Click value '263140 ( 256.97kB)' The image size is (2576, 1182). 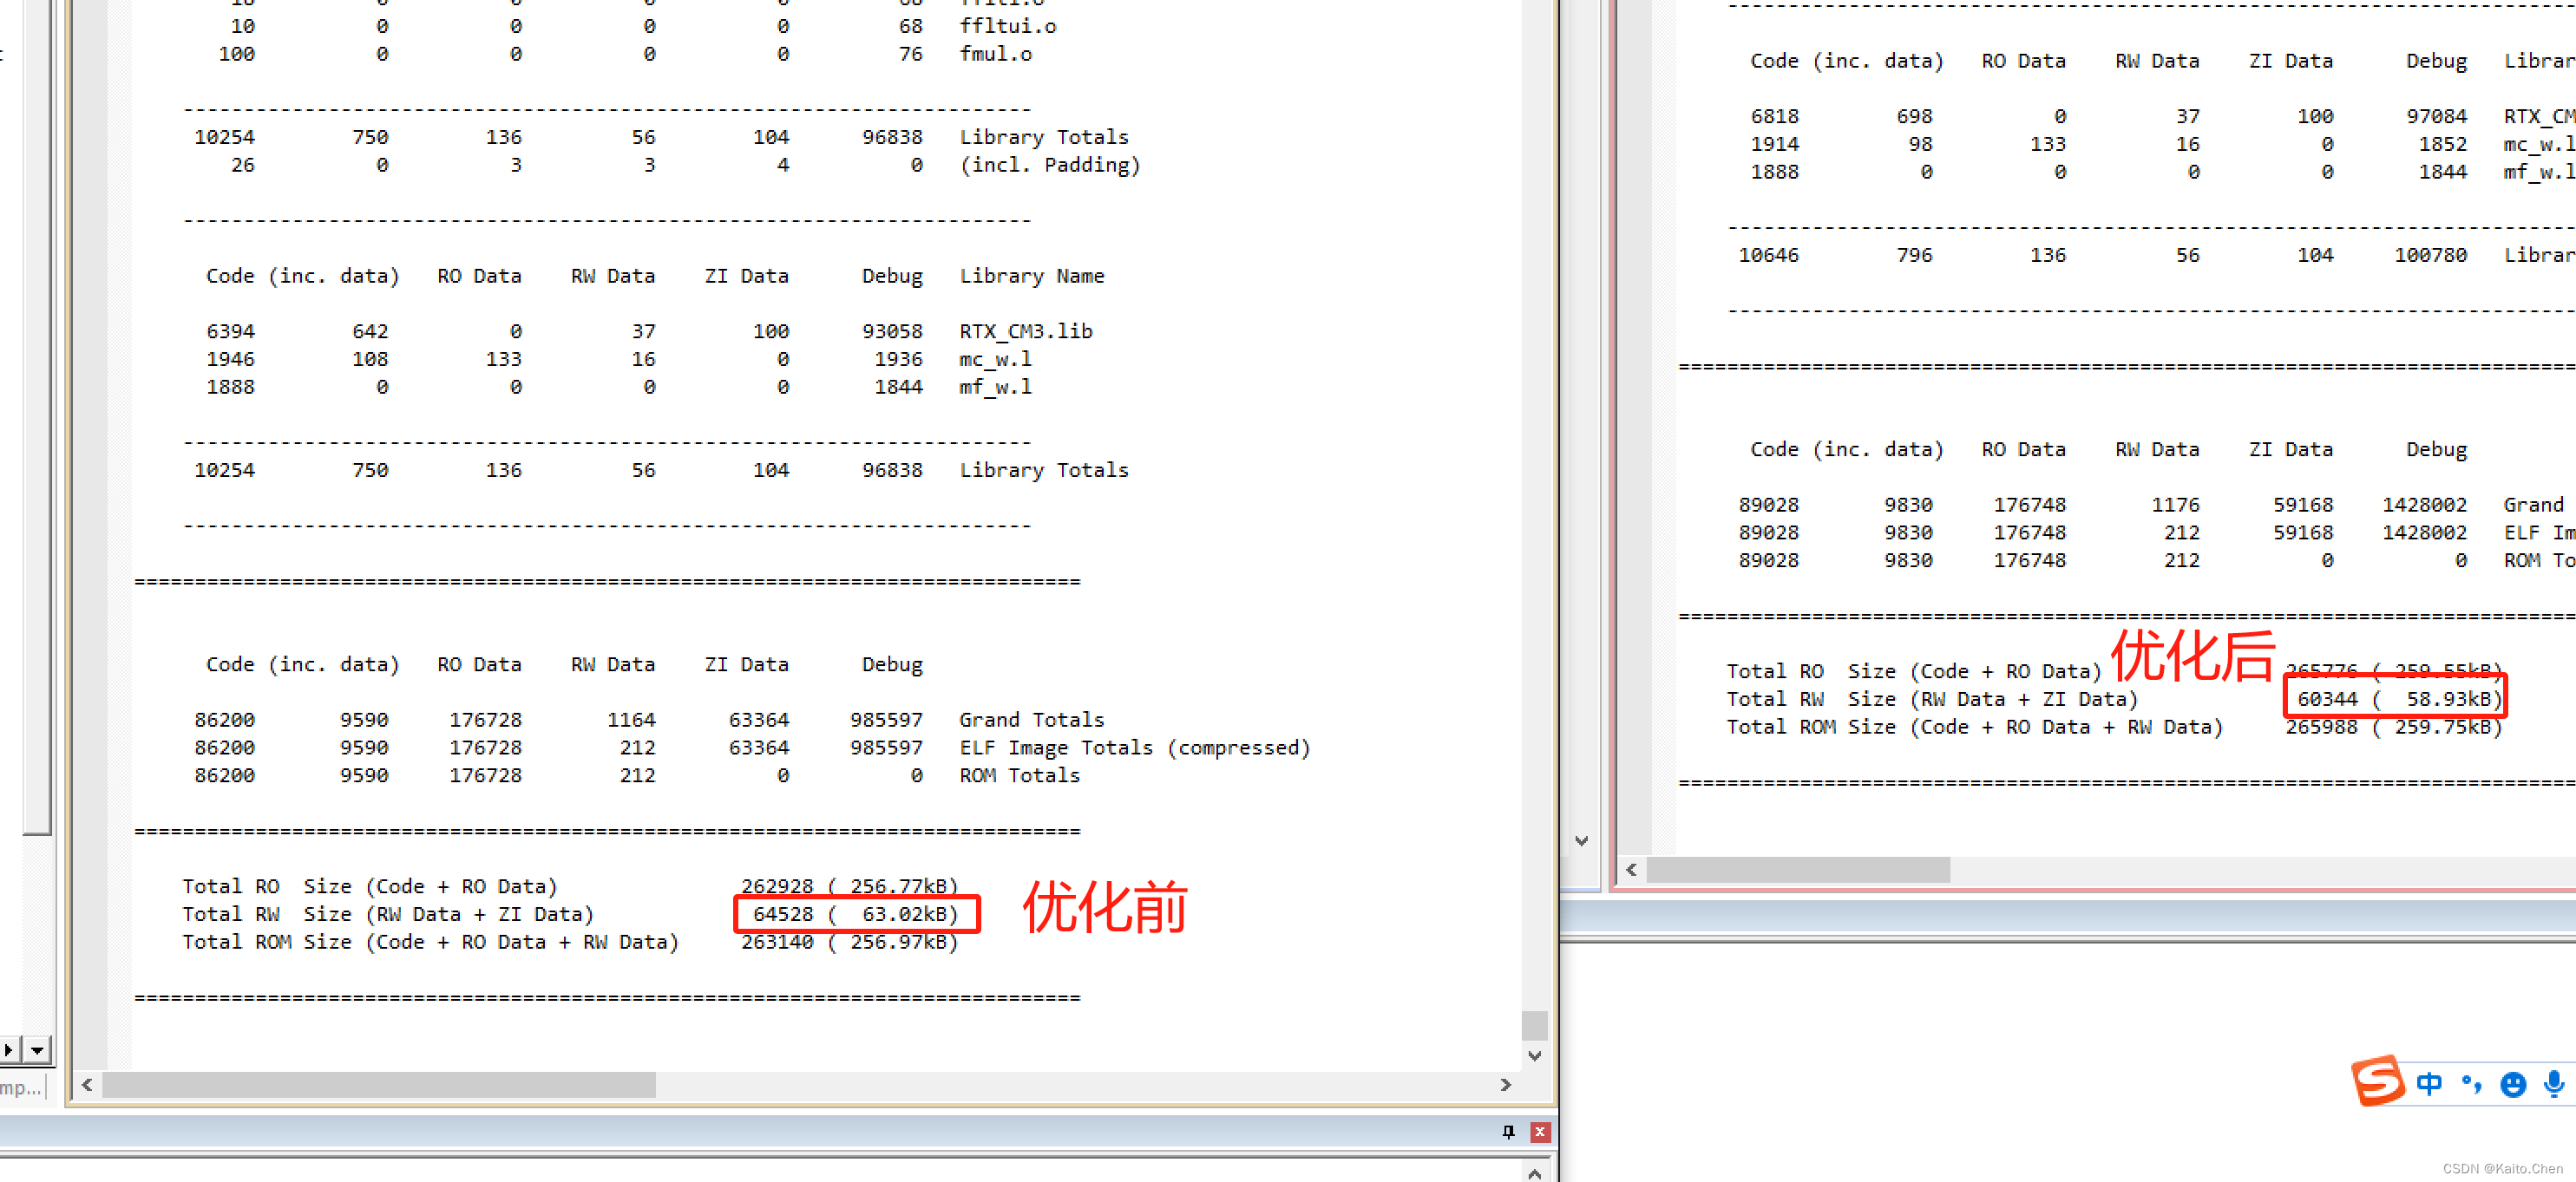(x=850, y=942)
